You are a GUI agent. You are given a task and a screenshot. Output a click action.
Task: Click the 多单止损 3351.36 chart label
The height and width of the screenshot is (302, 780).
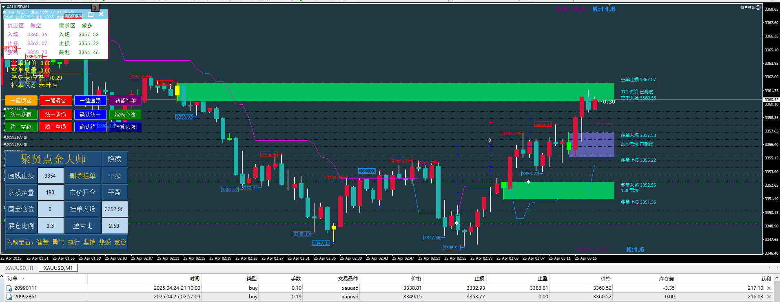(x=638, y=202)
